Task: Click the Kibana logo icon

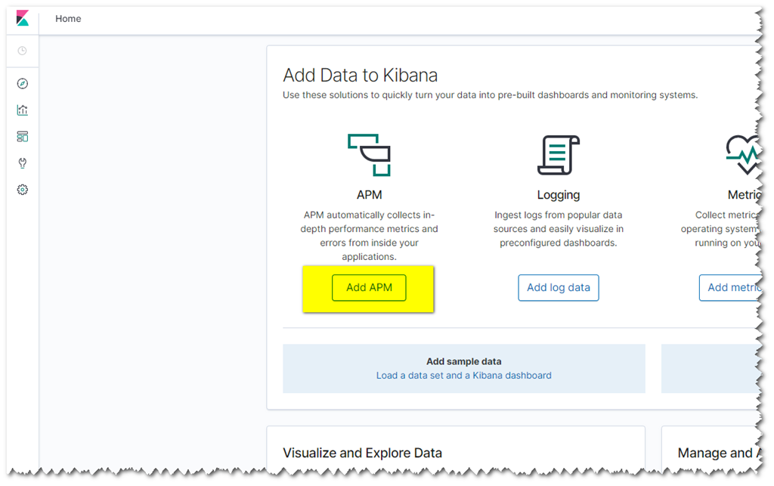Action: point(22,18)
